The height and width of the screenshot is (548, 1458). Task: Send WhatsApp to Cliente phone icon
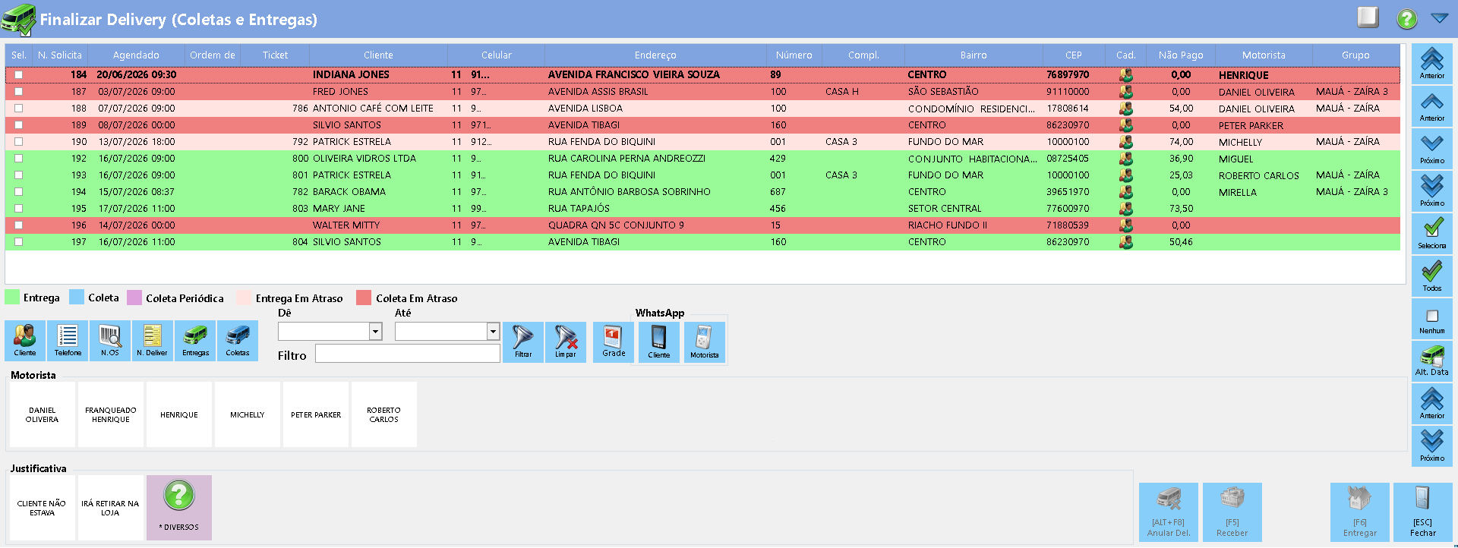click(659, 342)
